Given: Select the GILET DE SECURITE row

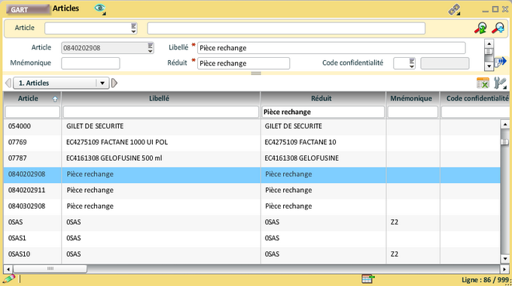Looking at the screenshot, I should pos(251,126).
